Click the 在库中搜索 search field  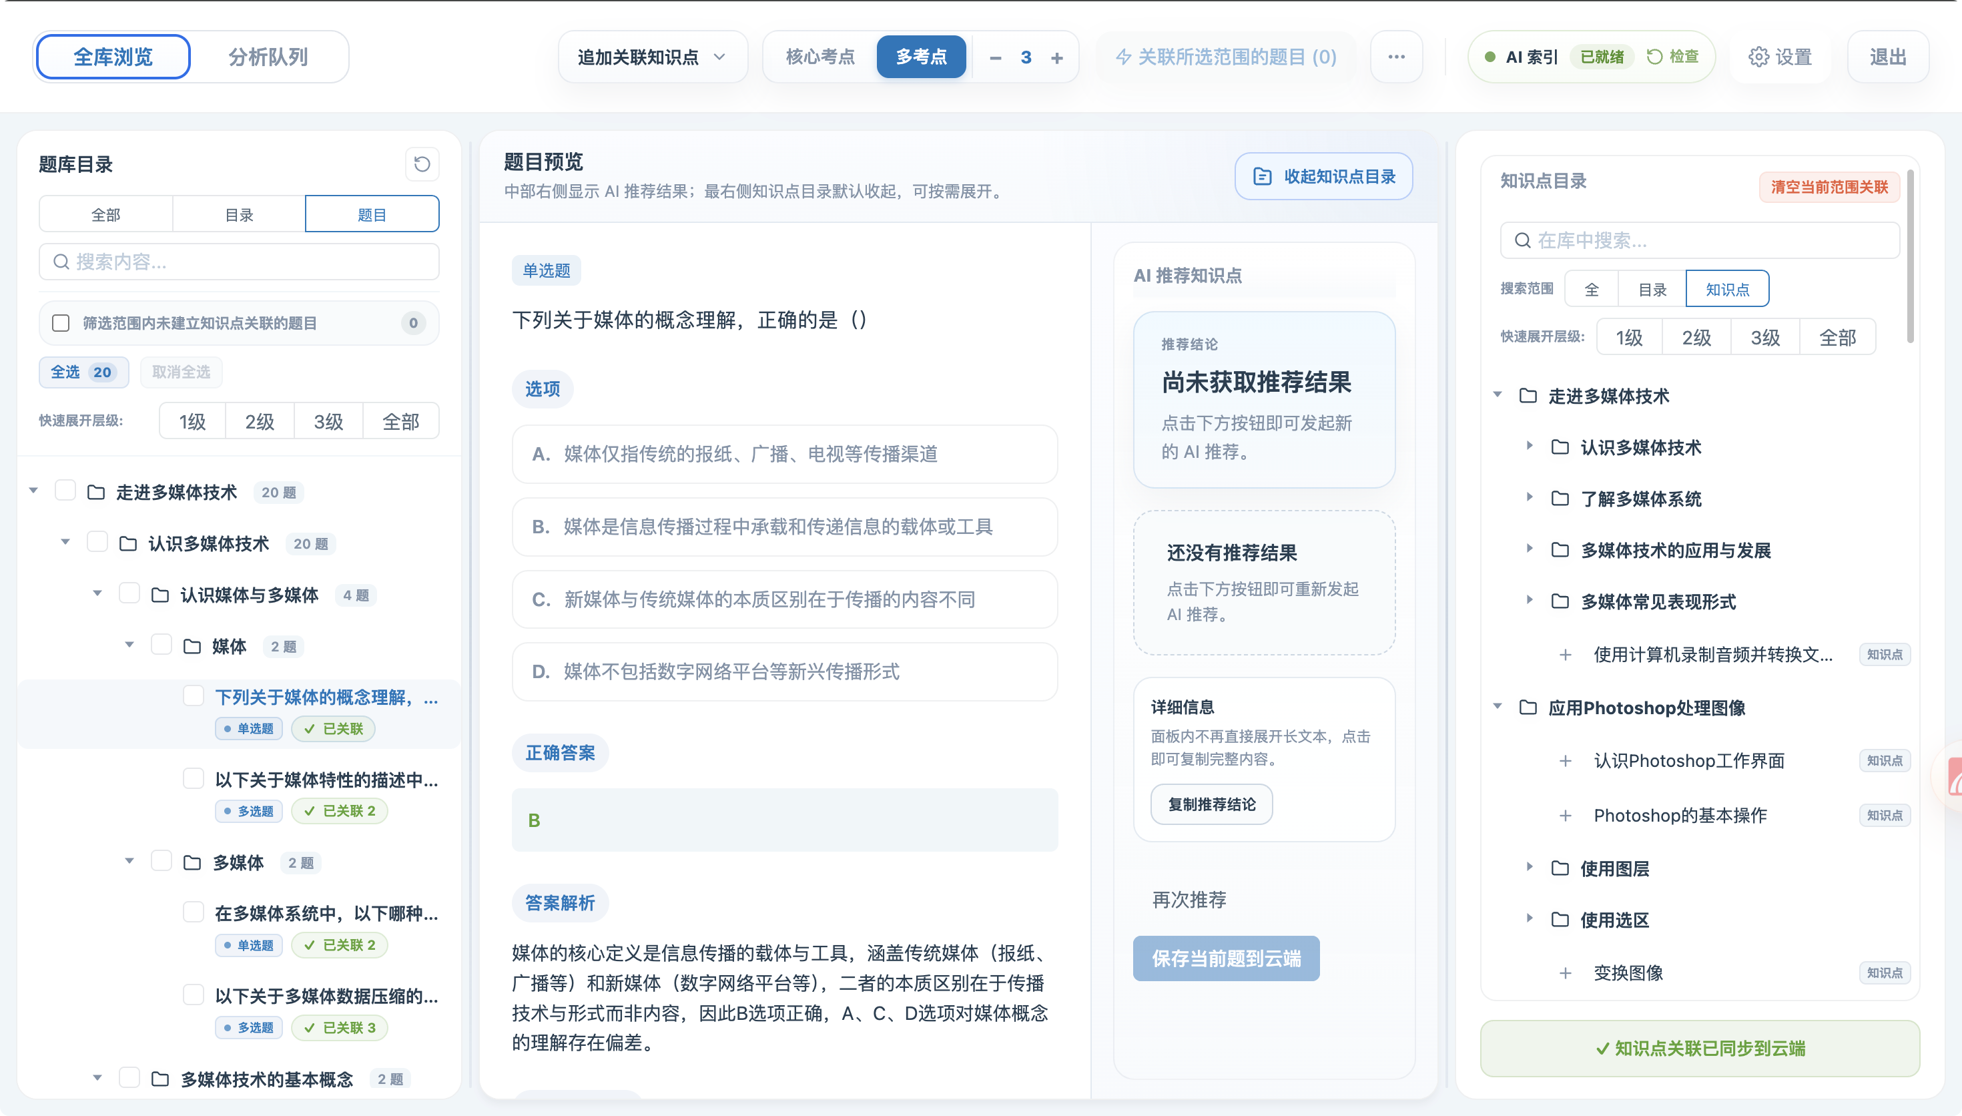point(1701,241)
